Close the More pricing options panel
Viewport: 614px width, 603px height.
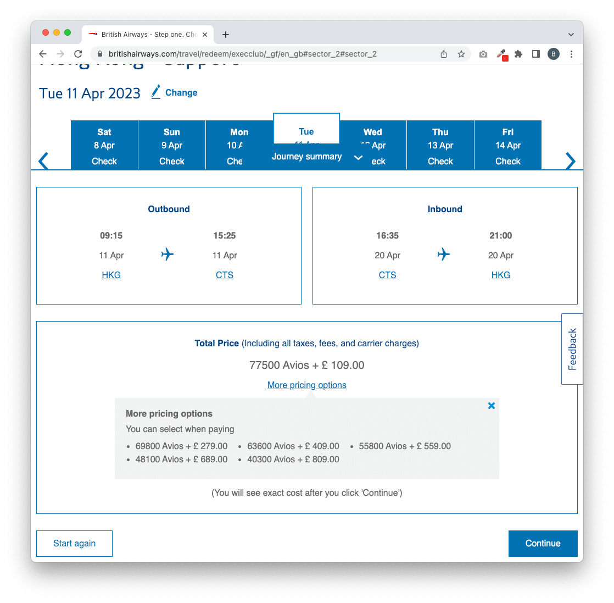492,406
